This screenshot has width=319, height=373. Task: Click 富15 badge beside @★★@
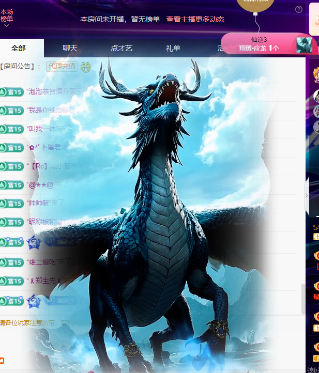[x=12, y=185]
